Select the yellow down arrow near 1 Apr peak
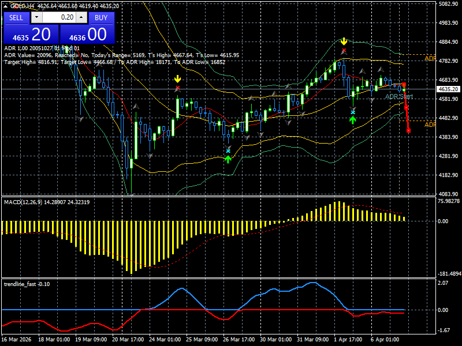This screenshot has width=462, height=346. [344, 42]
